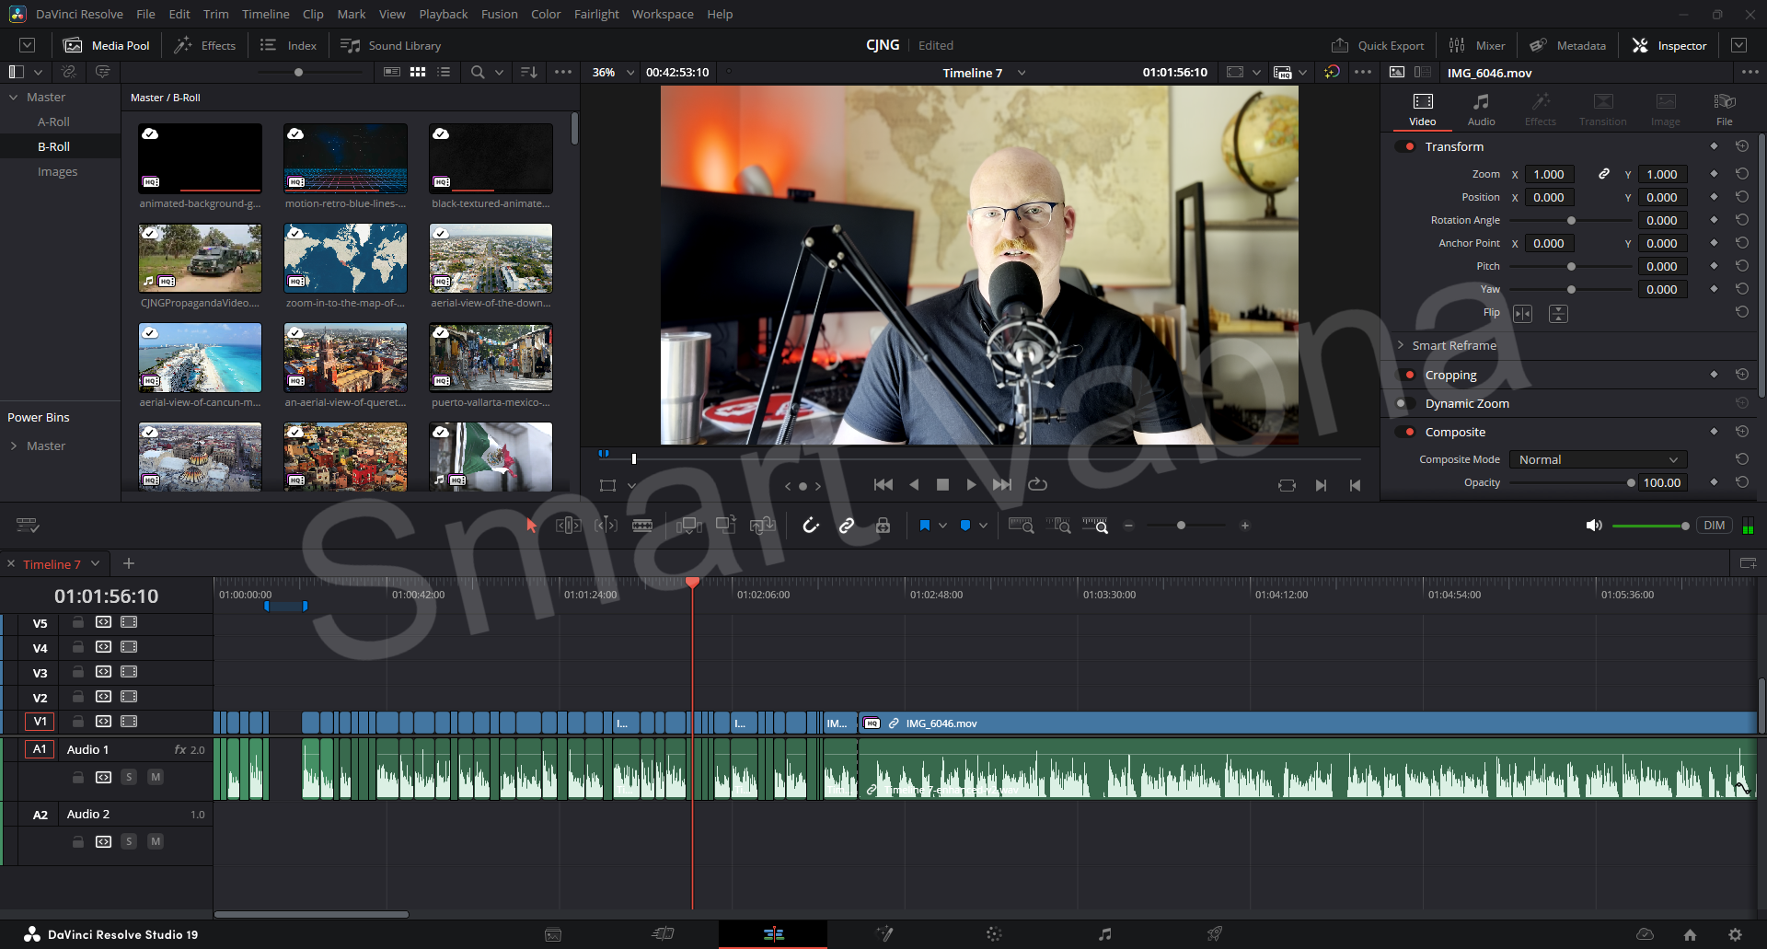Toggle Loop playback in the viewer
The width and height of the screenshot is (1767, 949).
pyautogui.click(x=1038, y=484)
